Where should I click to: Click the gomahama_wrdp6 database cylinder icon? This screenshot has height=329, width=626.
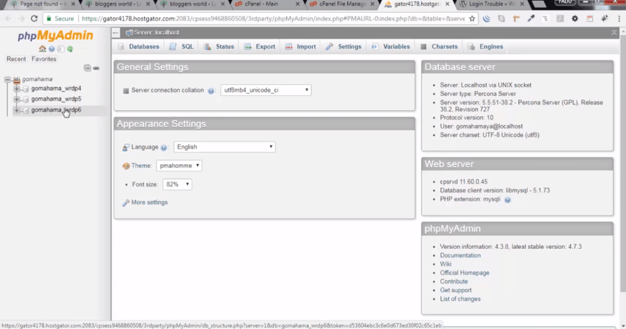coord(26,110)
